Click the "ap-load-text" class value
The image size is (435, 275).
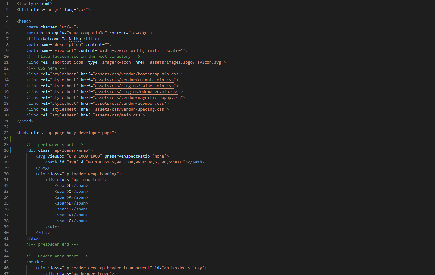pyautogui.click(x=88, y=180)
